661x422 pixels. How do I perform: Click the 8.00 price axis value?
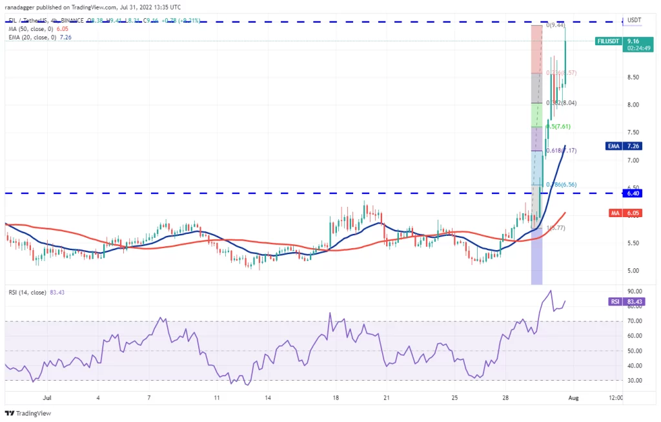[x=633, y=105]
